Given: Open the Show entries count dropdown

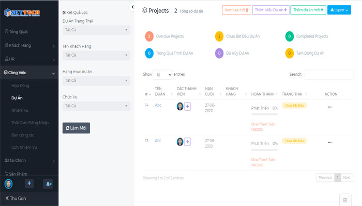Looking at the screenshot, I should [x=162, y=75].
